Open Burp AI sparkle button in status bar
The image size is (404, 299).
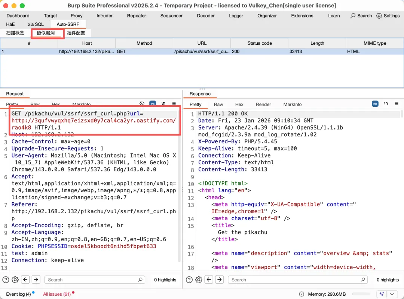382,294
